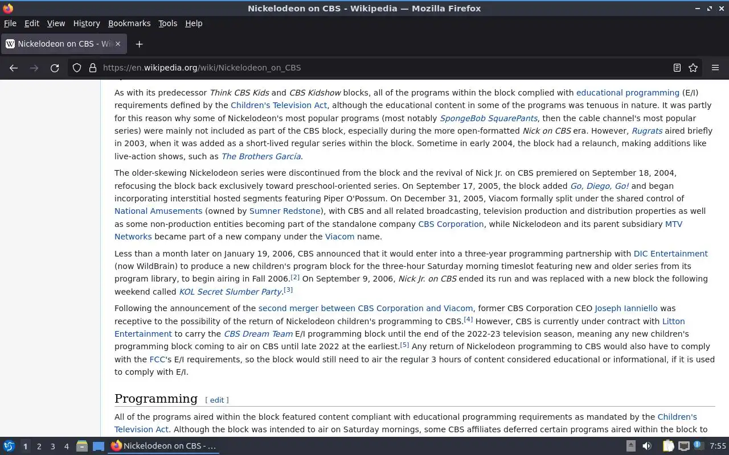Switch to workspace 2
Screen dimensions: 729x455
click(39, 446)
